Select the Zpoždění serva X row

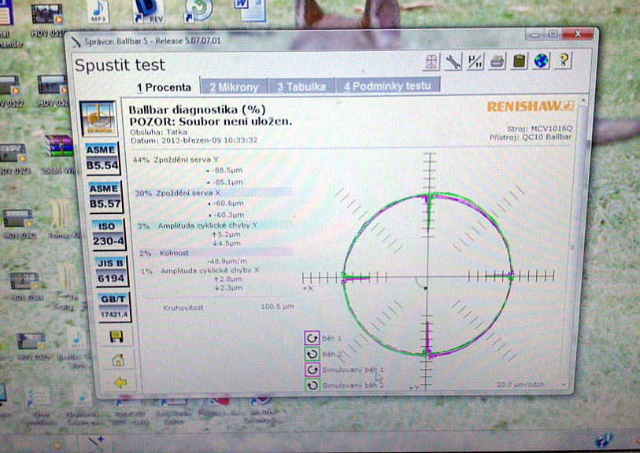pos(213,193)
